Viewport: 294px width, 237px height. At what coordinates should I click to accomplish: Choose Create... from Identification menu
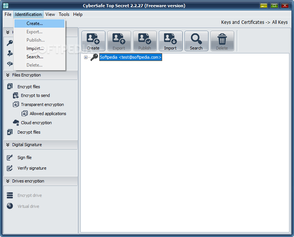click(x=39, y=23)
